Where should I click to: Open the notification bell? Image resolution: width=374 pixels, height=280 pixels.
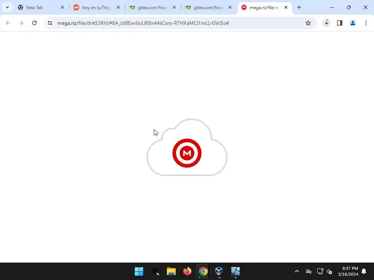[364, 271]
